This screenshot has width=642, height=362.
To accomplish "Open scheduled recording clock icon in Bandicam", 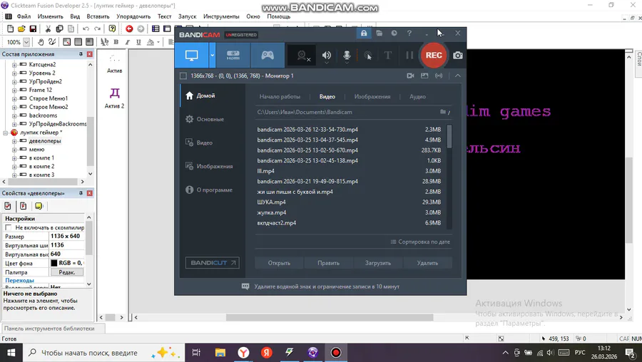I will click(x=394, y=33).
